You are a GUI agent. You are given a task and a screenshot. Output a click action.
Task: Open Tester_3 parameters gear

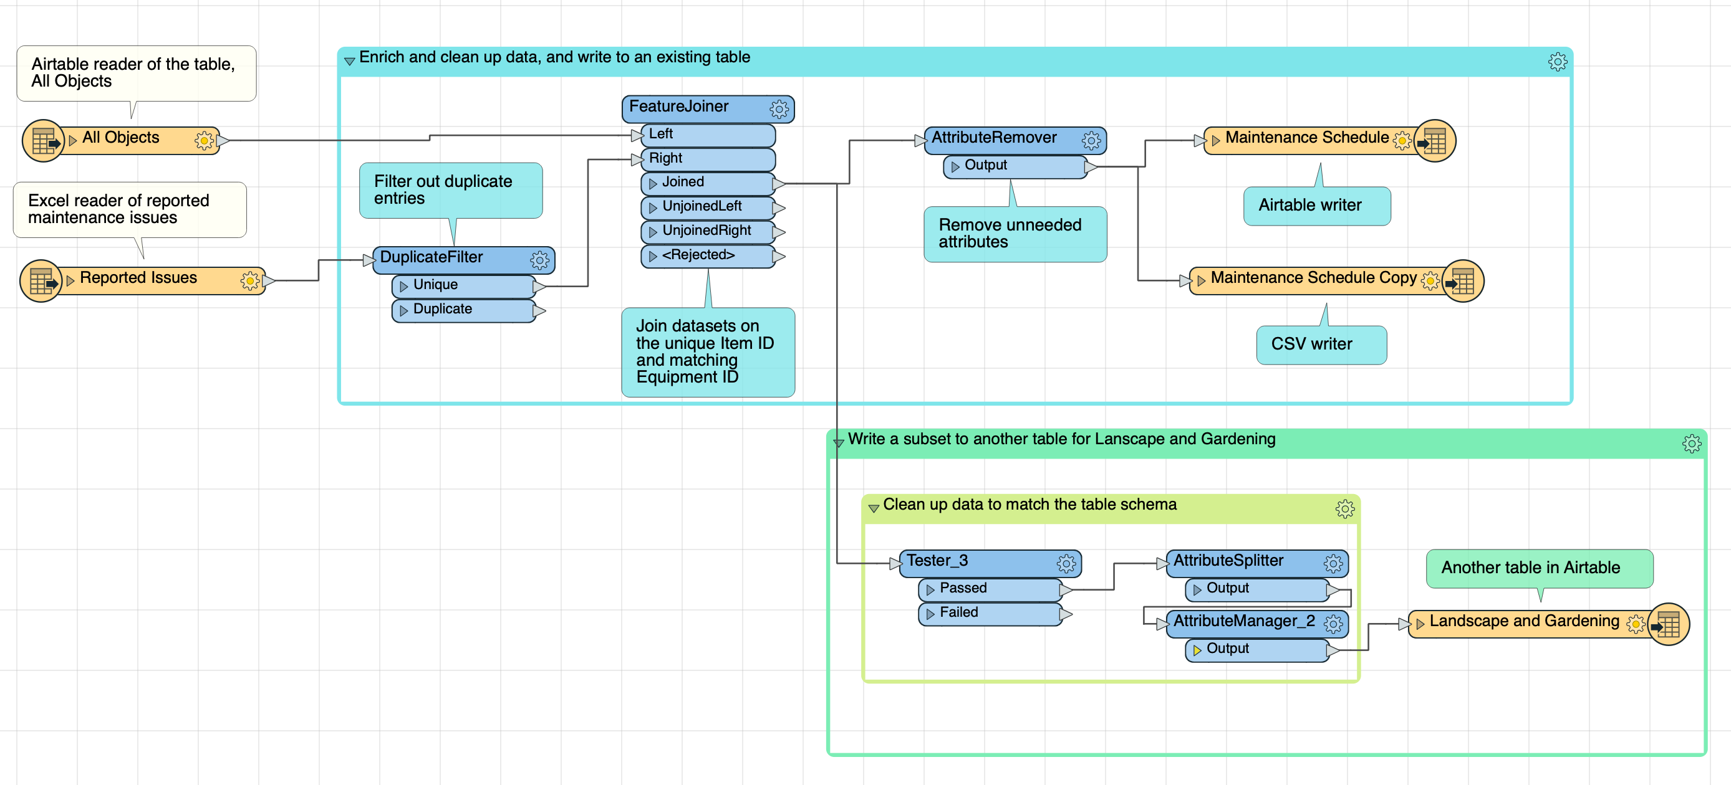[x=1066, y=563]
